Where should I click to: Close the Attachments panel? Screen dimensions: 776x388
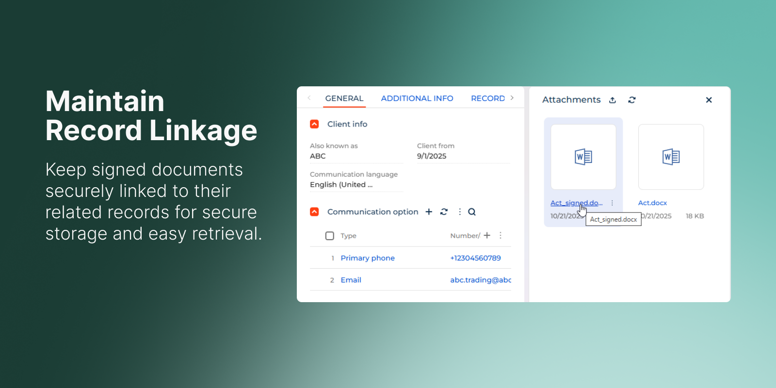pyautogui.click(x=709, y=100)
